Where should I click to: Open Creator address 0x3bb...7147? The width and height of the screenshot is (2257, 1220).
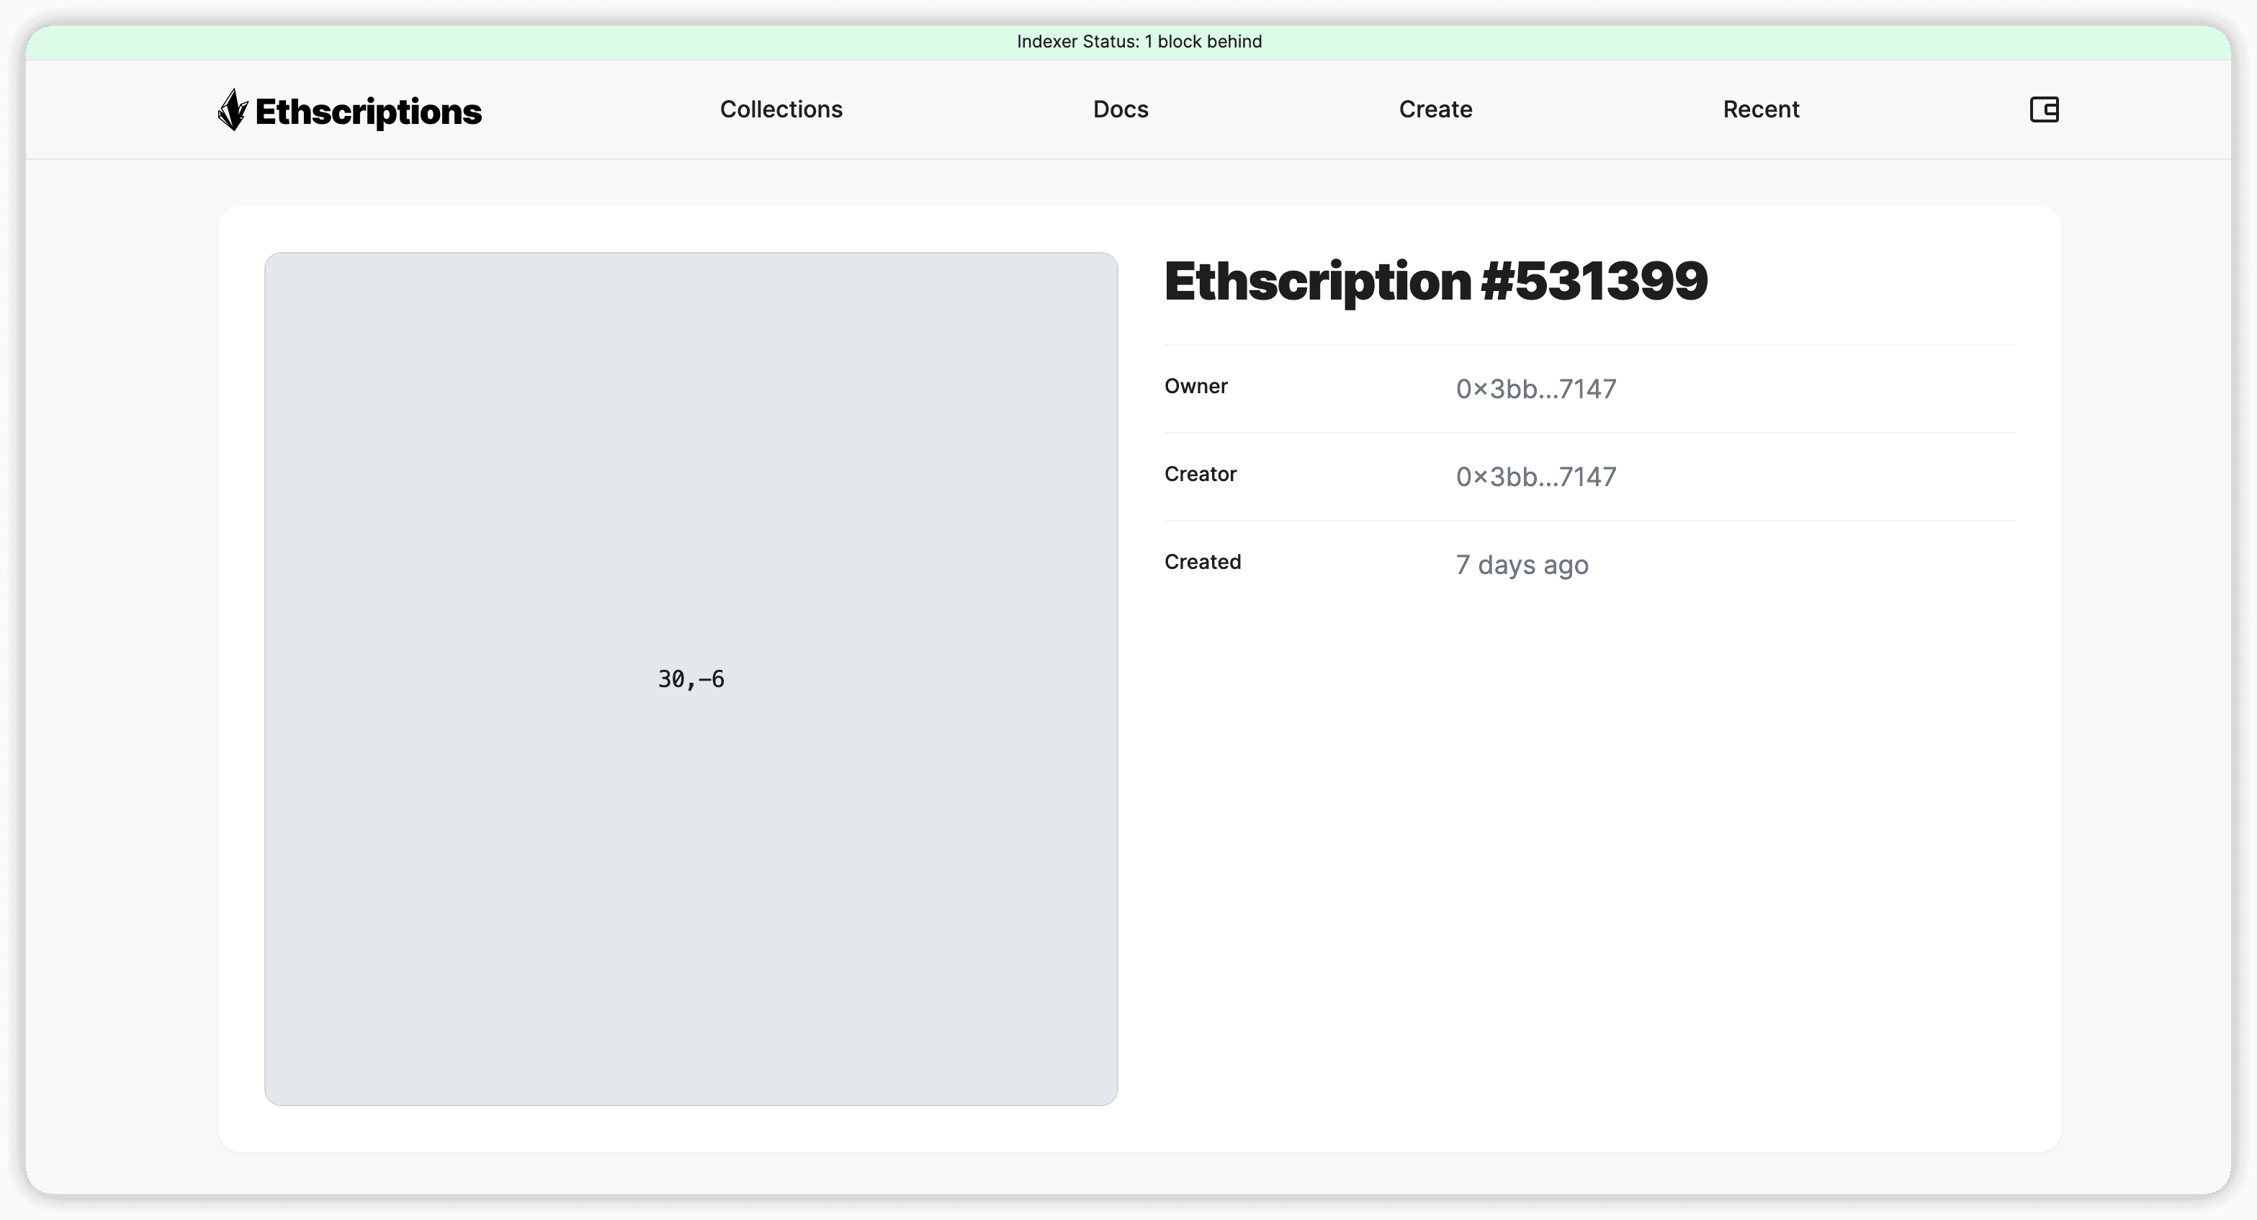(x=1536, y=477)
